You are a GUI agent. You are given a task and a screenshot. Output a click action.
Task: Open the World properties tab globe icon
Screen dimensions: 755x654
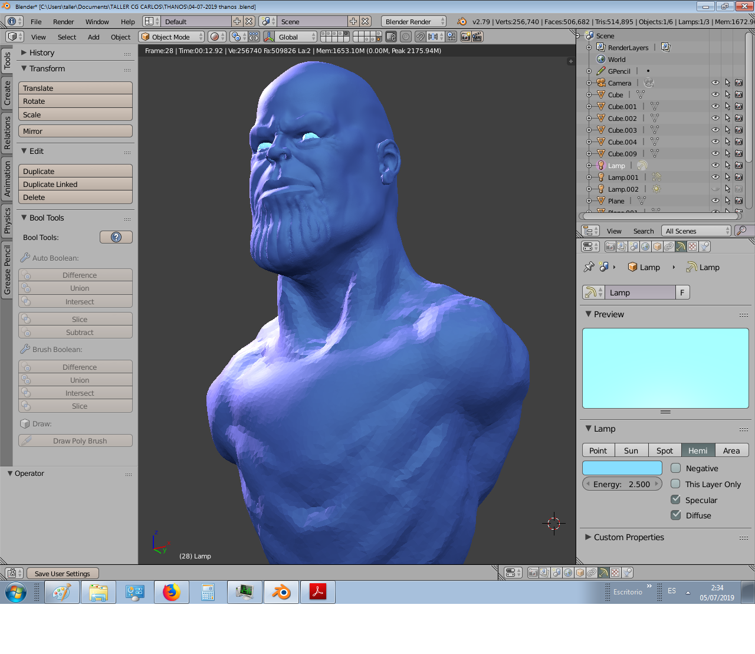coord(646,247)
